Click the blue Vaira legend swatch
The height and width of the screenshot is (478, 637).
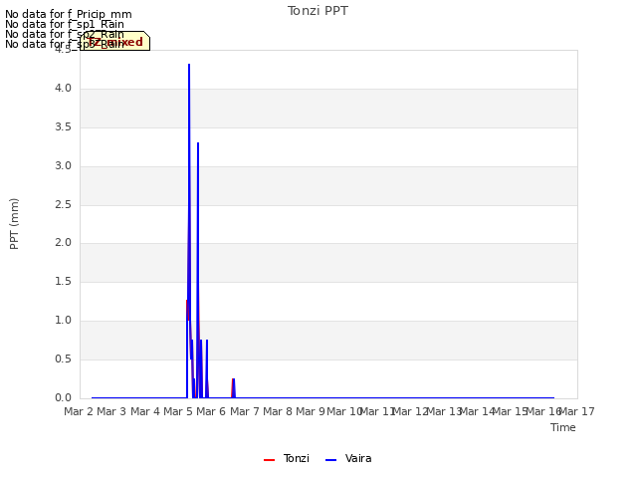[x=331, y=460]
